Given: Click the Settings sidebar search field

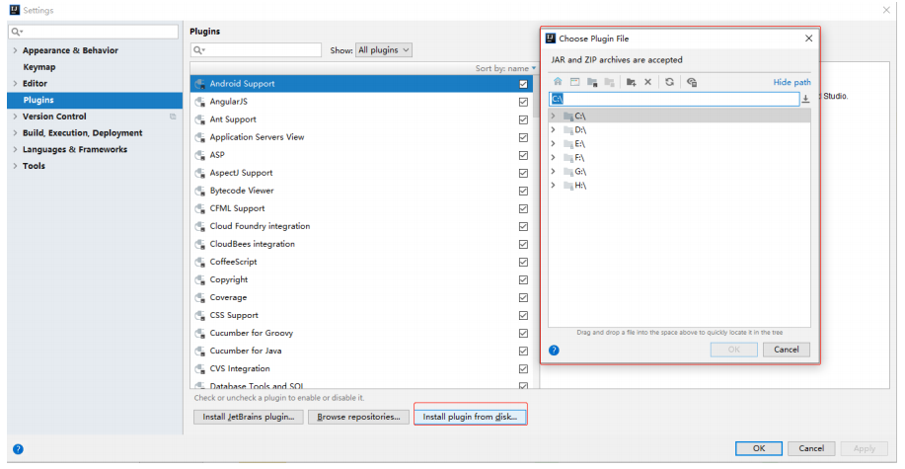Looking at the screenshot, I should [94, 32].
